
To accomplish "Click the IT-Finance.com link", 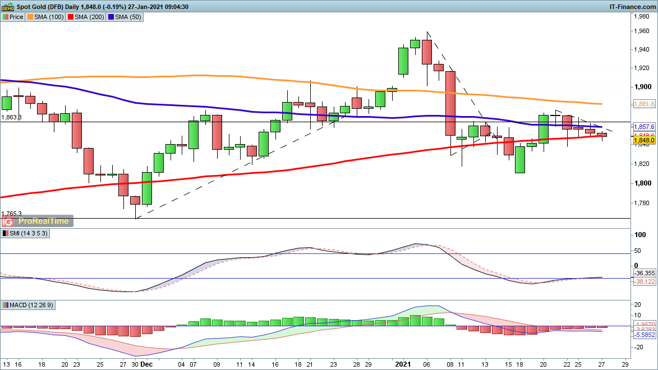I will (633, 7).
